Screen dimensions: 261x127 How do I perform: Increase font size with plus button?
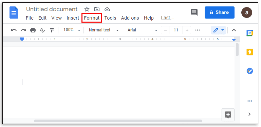click(x=187, y=30)
